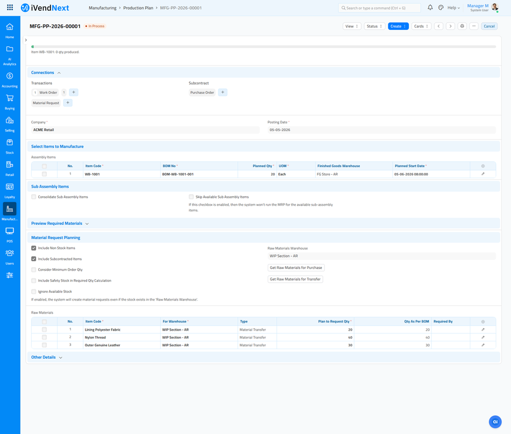Open theme palette icon
511x434 pixels.
click(x=441, y=7)
